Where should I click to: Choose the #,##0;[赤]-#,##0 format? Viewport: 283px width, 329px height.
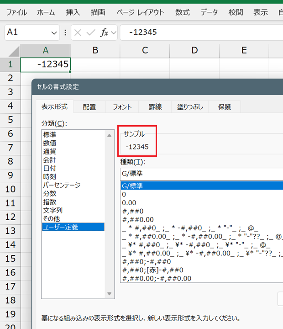pyautogui.click(x=152, y=270)
